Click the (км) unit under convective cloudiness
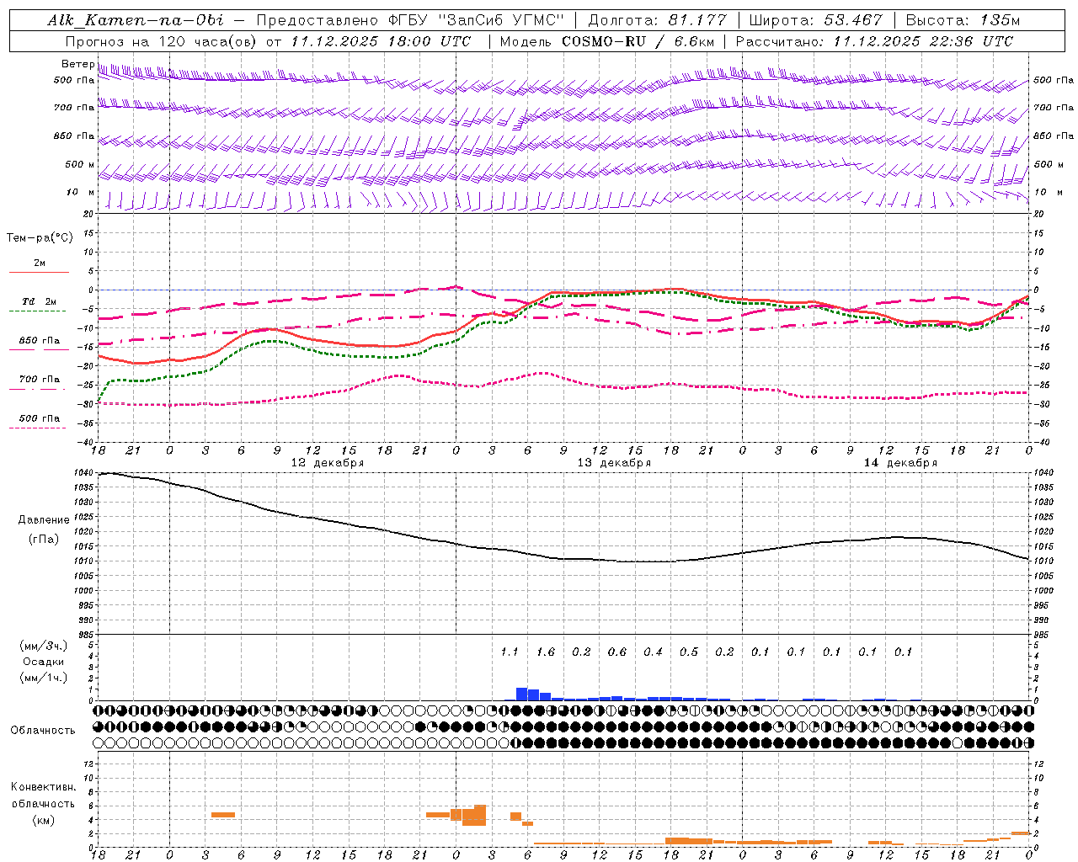Screen dimensions: 1078x862 (43, 820)
